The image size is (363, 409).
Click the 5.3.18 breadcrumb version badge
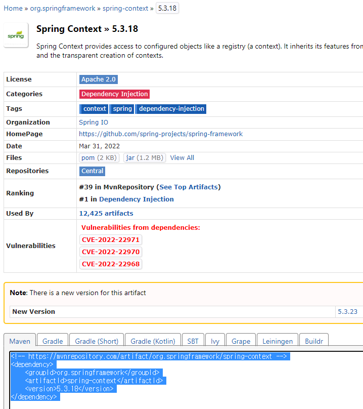(x=167, y=8)
